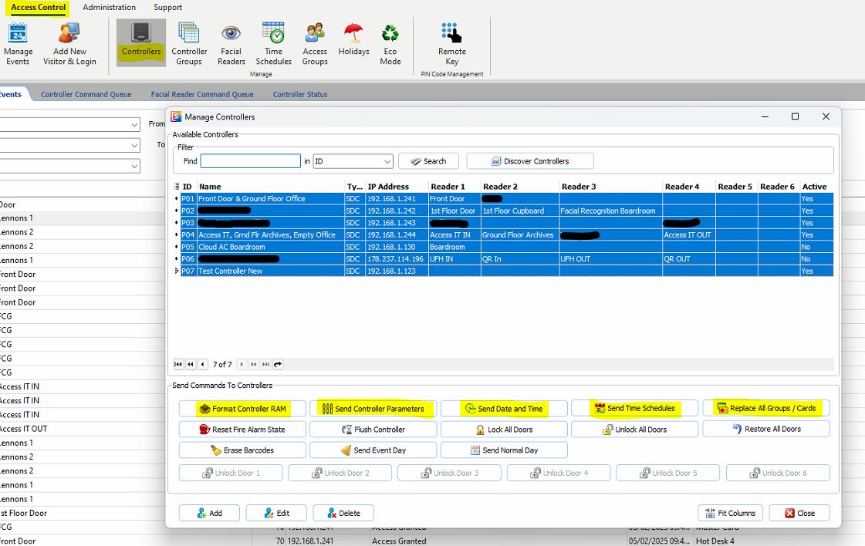Image resolution: width=865 pixels, height=546 pixels.
Task: Click the Name column header
Action: point(271,187)
